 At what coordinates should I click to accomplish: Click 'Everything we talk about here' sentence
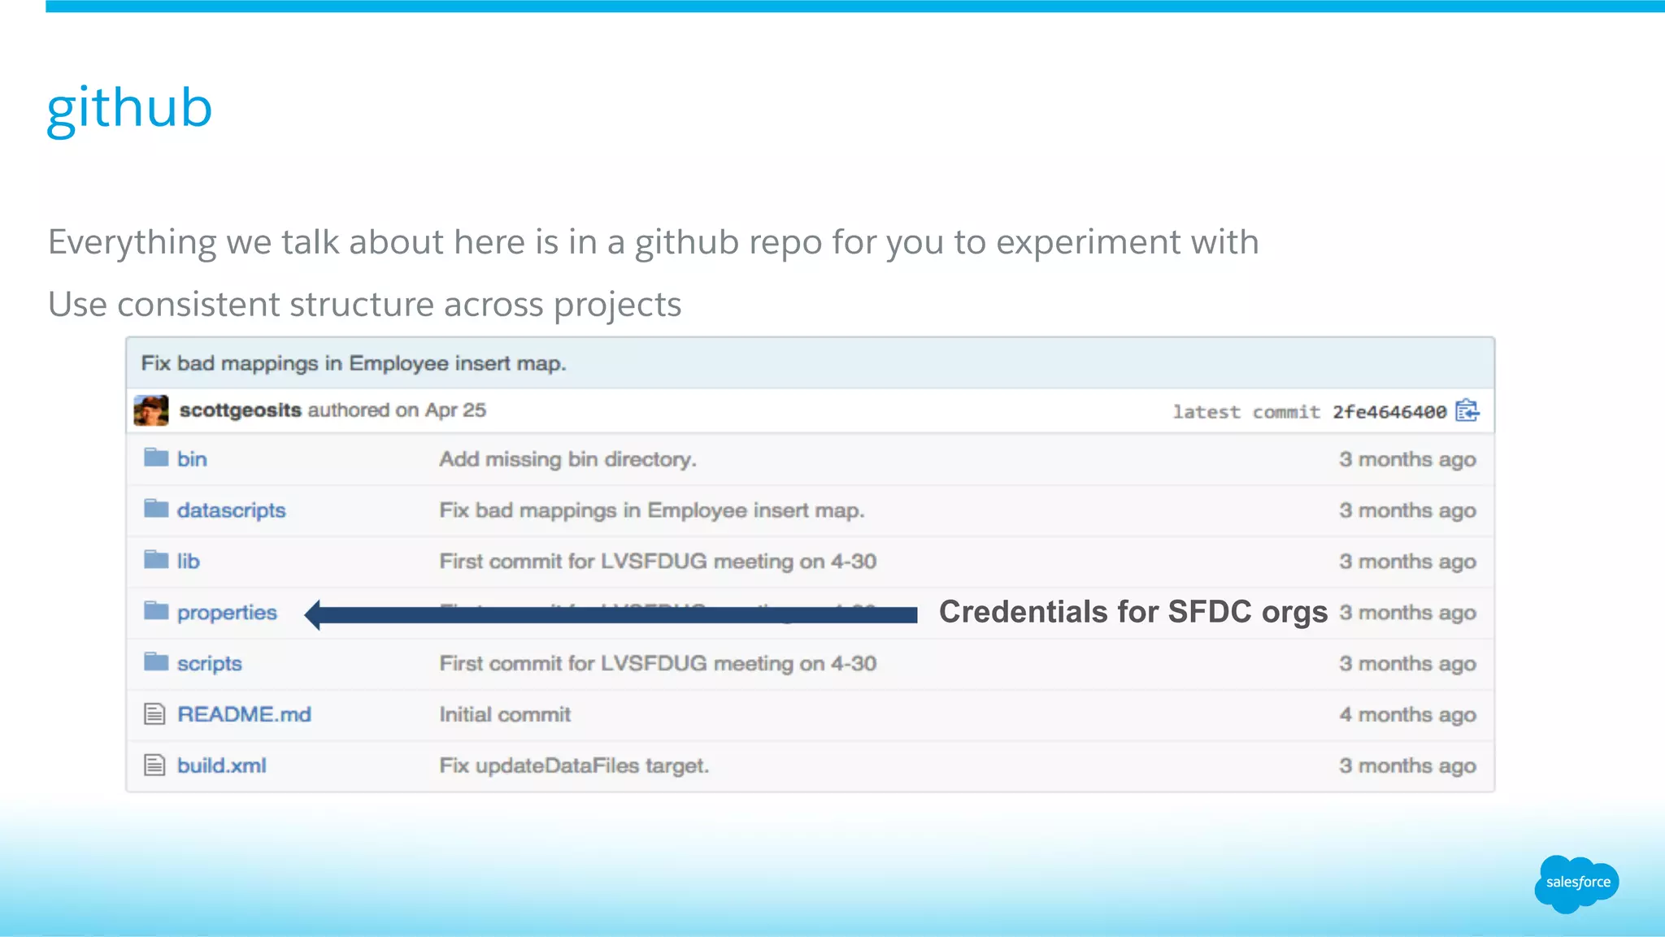pos(653,243)
